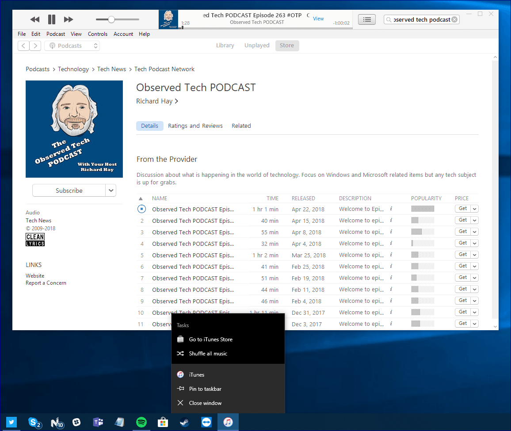Select the Unplayed tab
The image size is (511, 431).
tap(257, 46)
